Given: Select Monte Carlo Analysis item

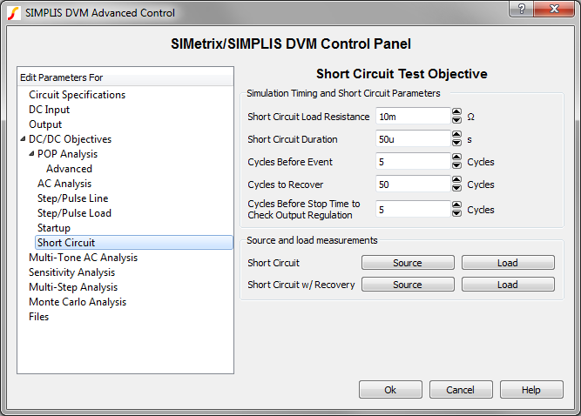Looking at the screenshot, I should click(x=77, y=302).
